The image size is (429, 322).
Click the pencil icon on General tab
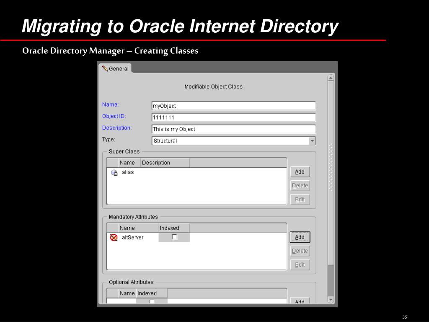[x=105, y=68]
